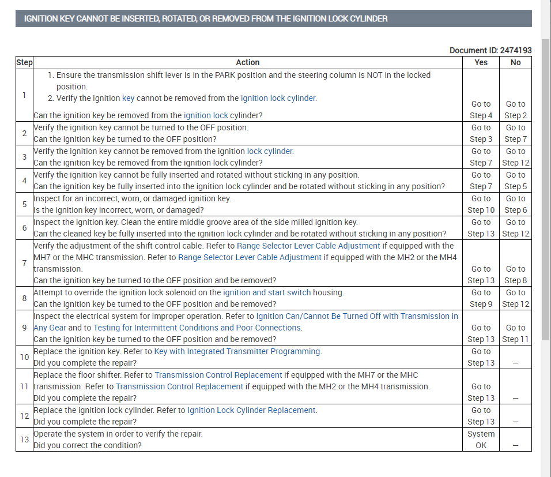The image size is (551, 477).
Task: Click 'Go to Step 7' No cell in row 2
Action: point(515,133)
